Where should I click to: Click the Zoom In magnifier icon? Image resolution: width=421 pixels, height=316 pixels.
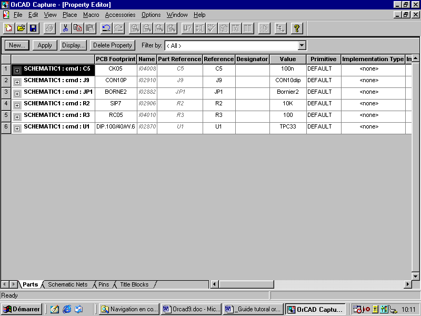pos(135,28)
